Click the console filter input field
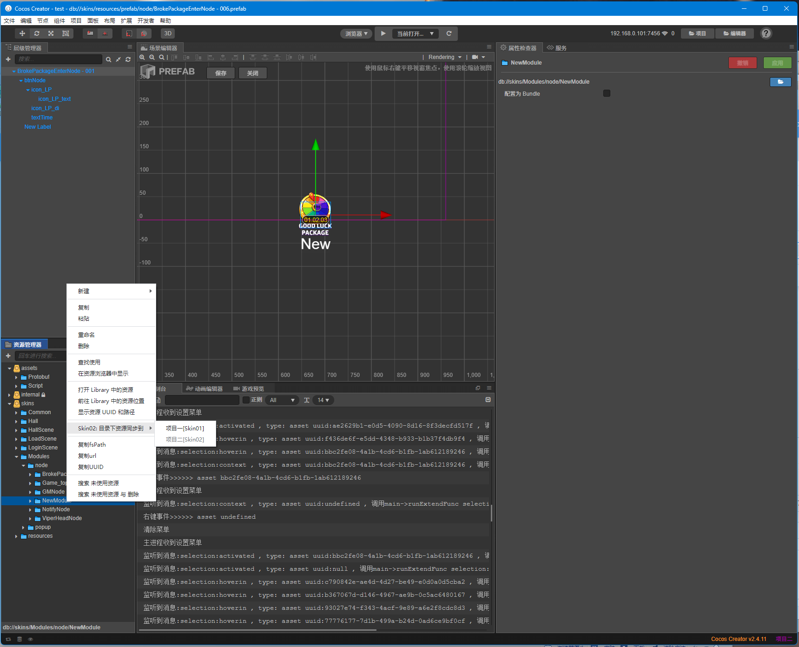Image resolution: width=799 pixels, height=647 pixels. click(x=202, y=400)
